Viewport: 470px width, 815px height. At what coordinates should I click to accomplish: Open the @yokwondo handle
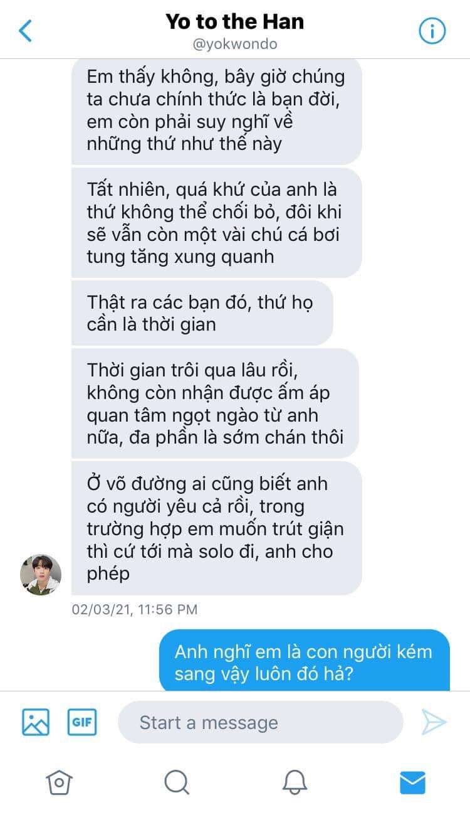(x=235, y=45)
